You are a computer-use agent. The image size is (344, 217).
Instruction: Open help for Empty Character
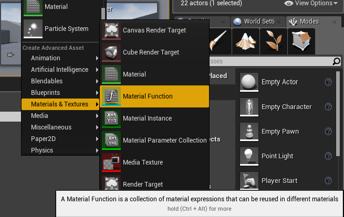pyautogui.click(x=328, y=107)
